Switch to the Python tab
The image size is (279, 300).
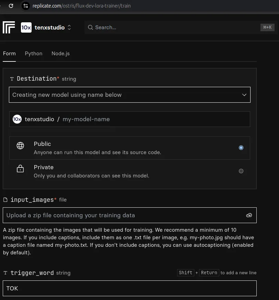point(34,54)
